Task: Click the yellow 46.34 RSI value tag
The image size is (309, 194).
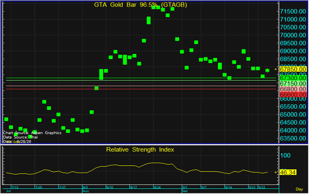Action: click(x=288, y=172)
